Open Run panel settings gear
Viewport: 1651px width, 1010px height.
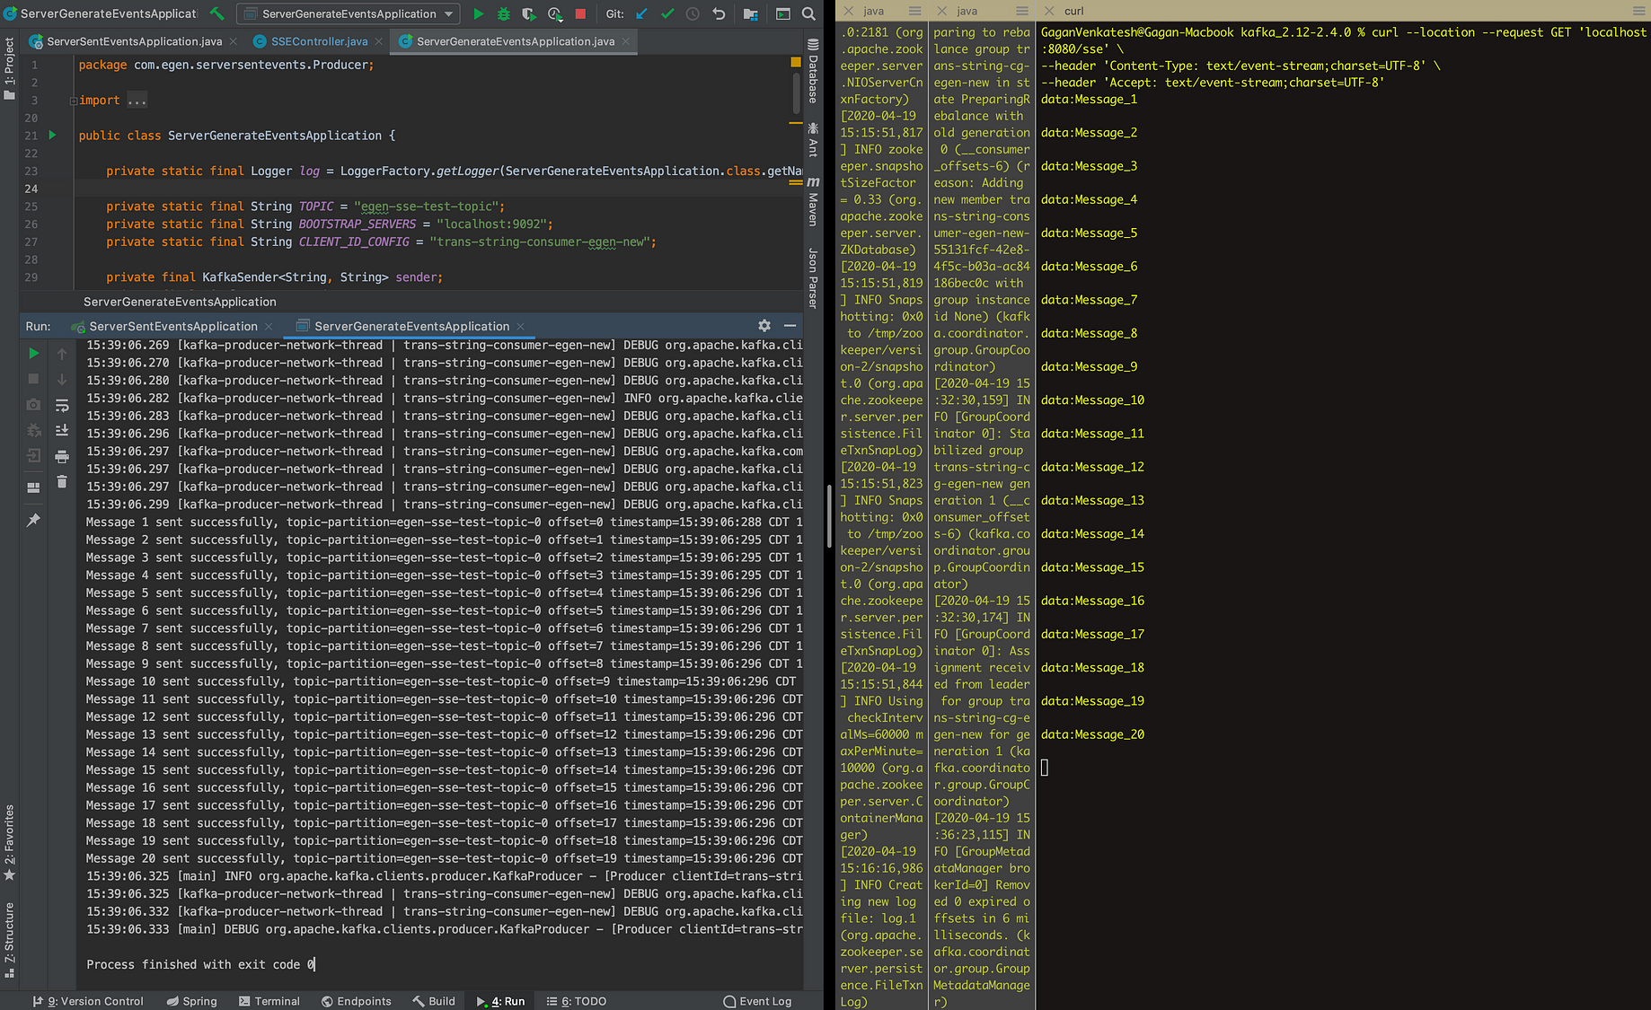(764, 326)
